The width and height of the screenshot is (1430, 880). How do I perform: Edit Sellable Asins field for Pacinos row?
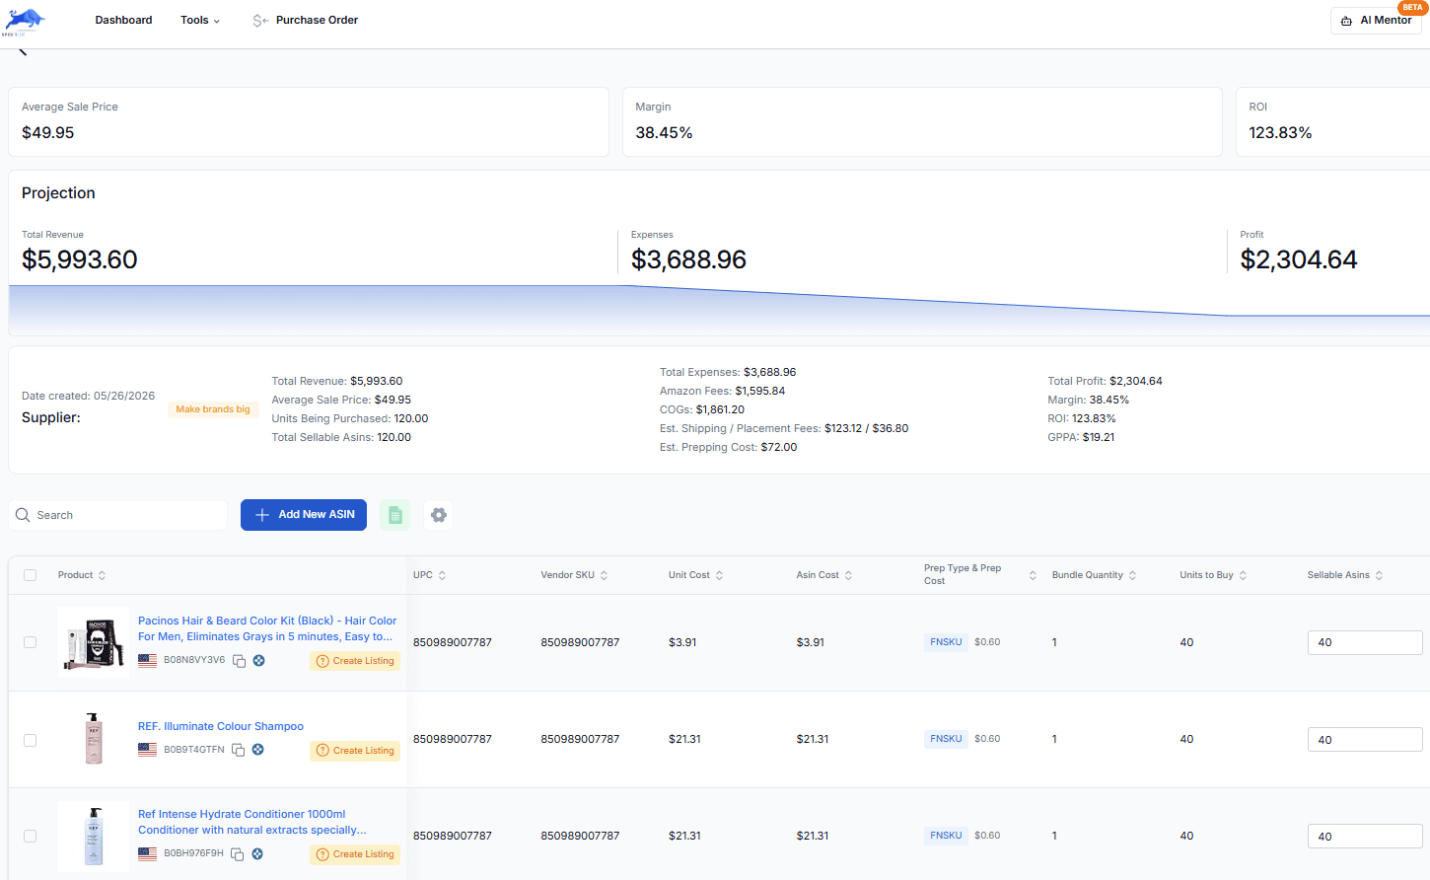(x=1365, y=642)
